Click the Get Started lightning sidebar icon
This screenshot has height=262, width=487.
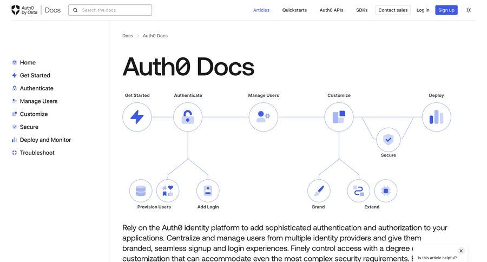click(x=14, y=75)
